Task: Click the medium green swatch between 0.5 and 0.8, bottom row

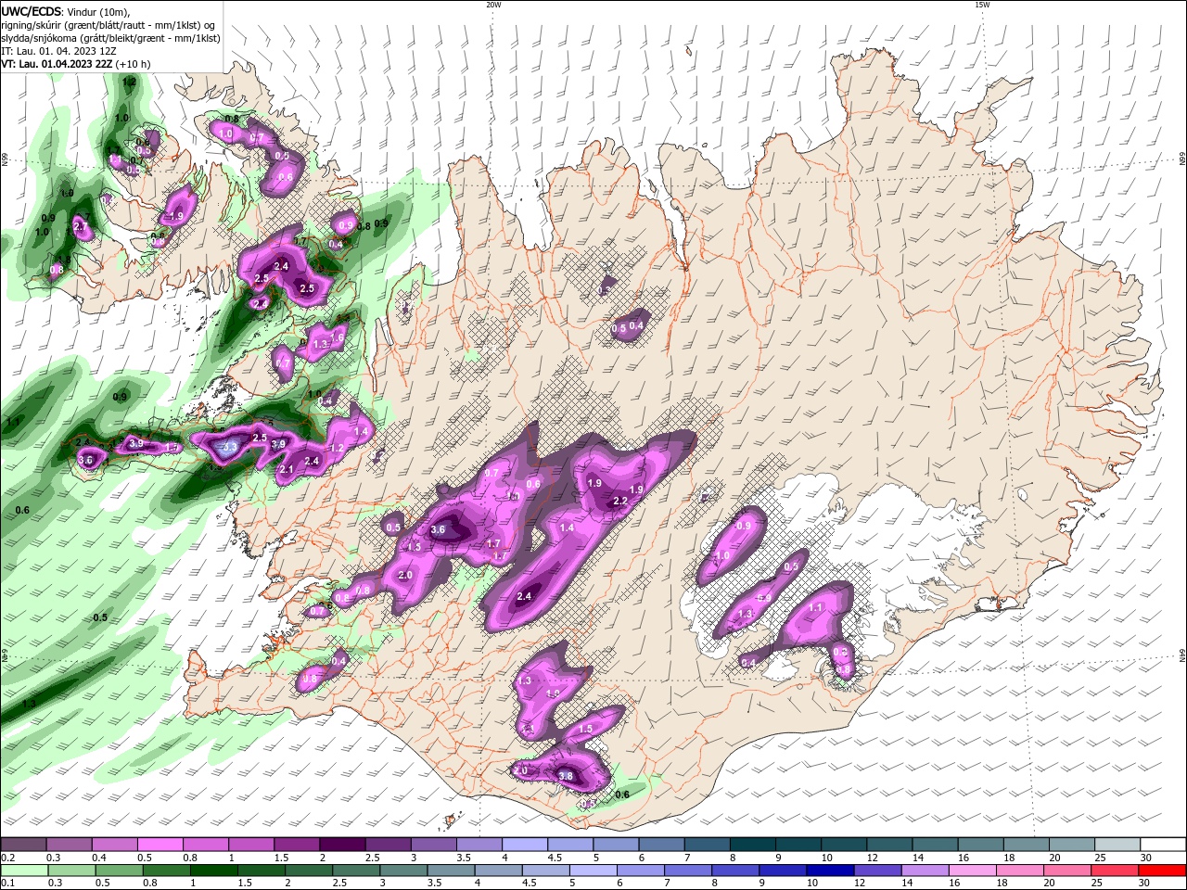Action: coord(120,871)
